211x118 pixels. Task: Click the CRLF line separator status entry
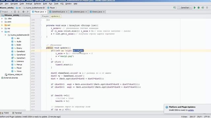[199, 117]
